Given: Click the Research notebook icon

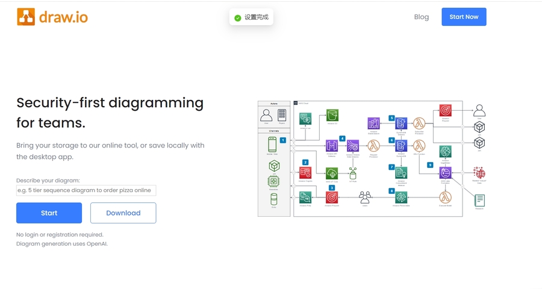Looking at the screenshot, I should pos(479,200).
